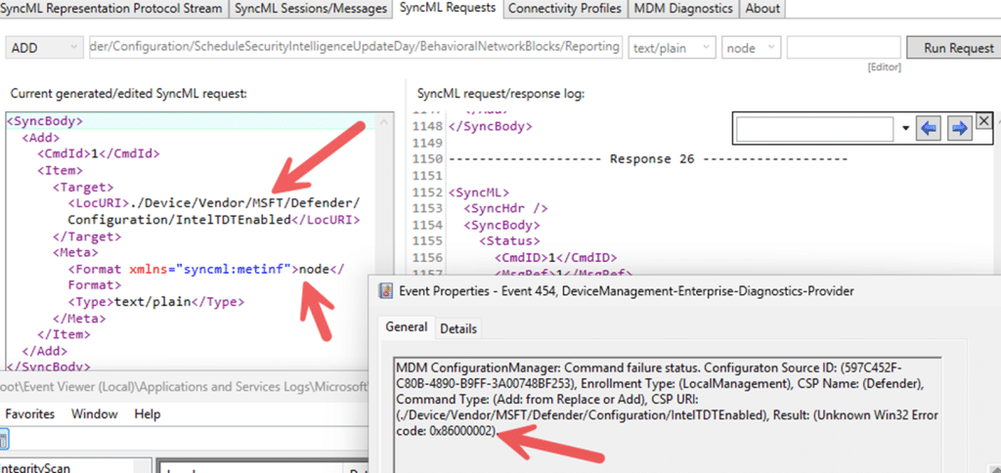Open the Favorites menu

point(27,414)
